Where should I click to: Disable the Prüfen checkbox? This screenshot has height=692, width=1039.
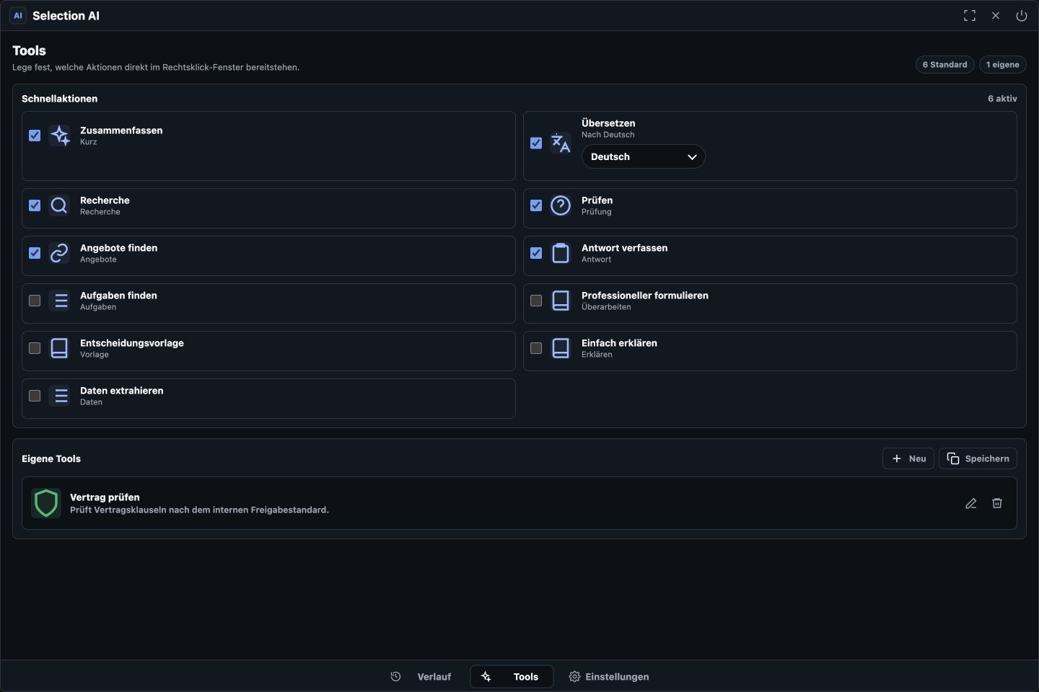pyautogui.click(x=536, y=205)
